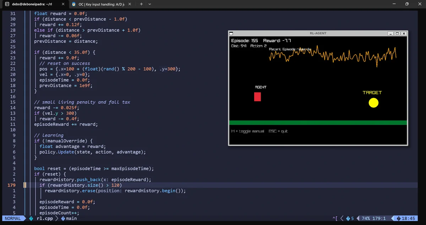Click the '// reset on success' comment

pyautogui.click(x=65, y=63)
